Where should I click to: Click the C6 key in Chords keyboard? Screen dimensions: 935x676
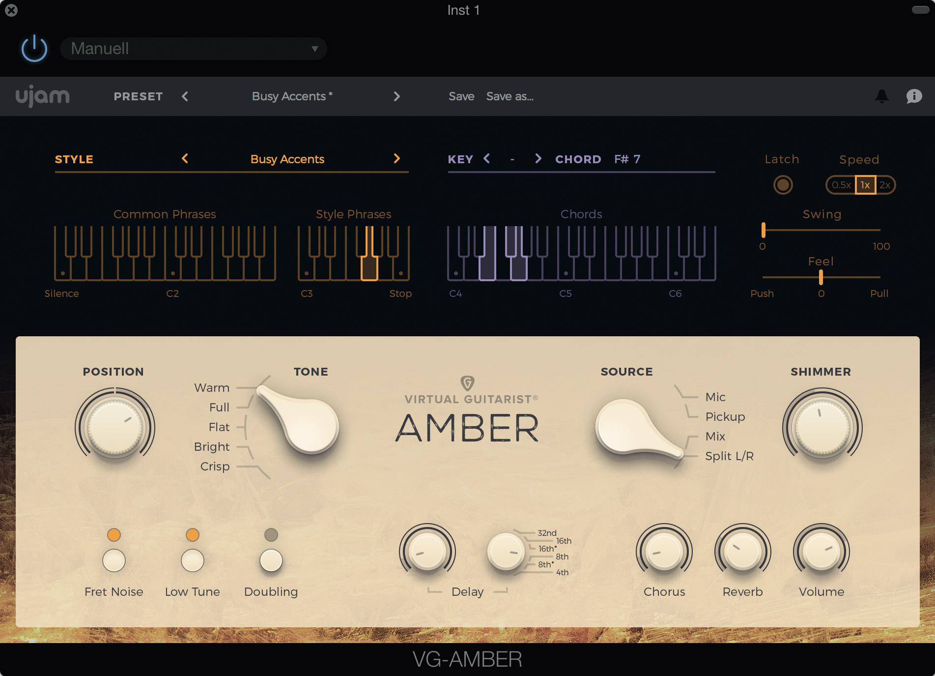point(676,268)
